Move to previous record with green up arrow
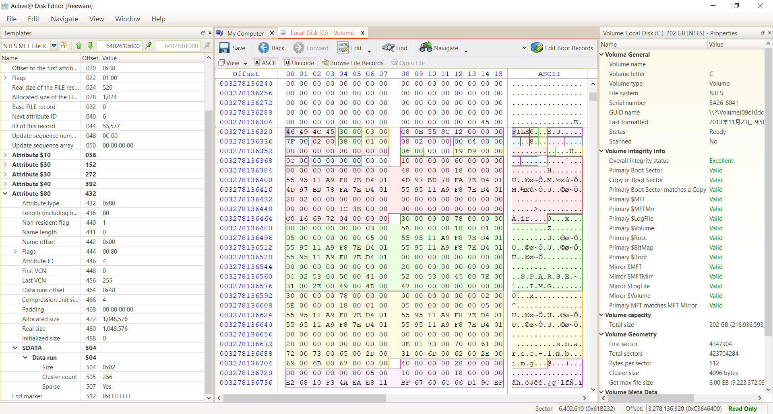773x414 pixels. click(79, 46)
